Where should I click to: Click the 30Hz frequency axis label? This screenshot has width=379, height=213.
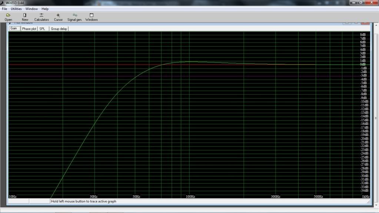(93, 197)
